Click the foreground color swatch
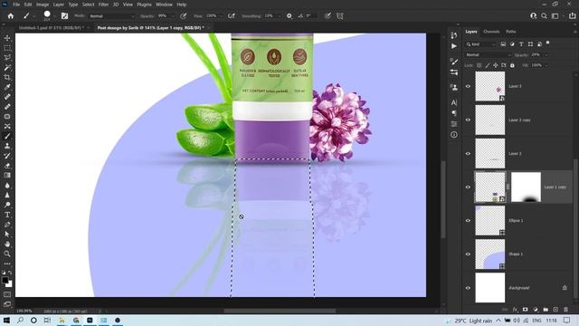This screenshot has width=579, height=326. (x=5, y=280)
